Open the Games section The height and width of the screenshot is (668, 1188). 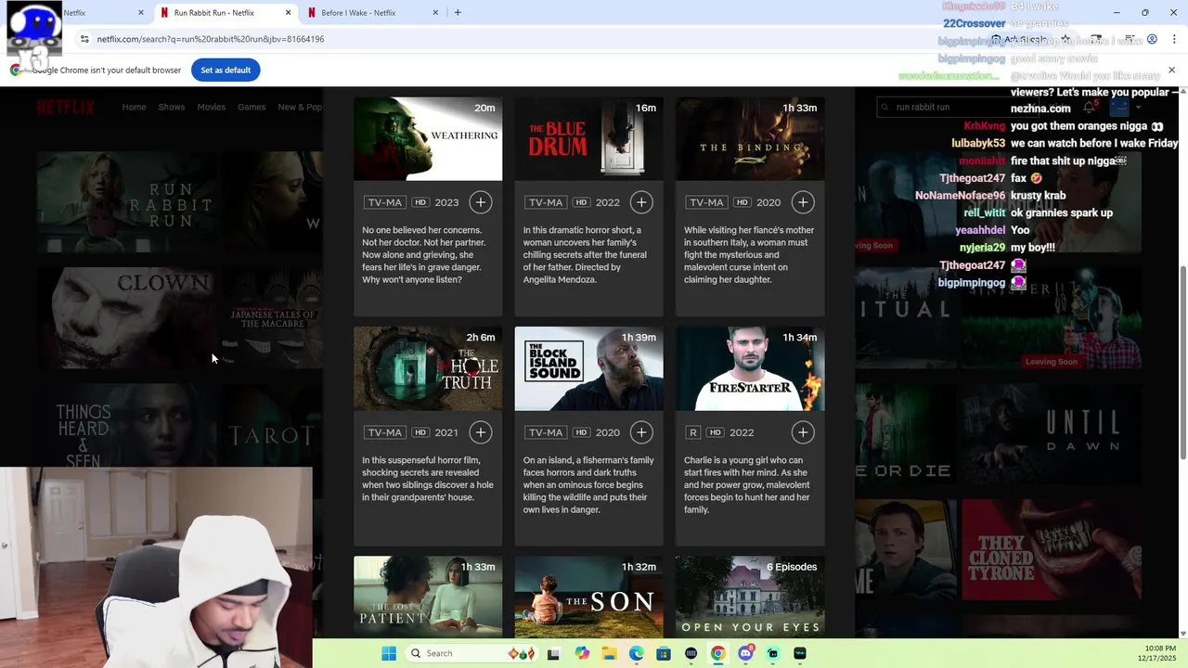(x=252, y=107)
